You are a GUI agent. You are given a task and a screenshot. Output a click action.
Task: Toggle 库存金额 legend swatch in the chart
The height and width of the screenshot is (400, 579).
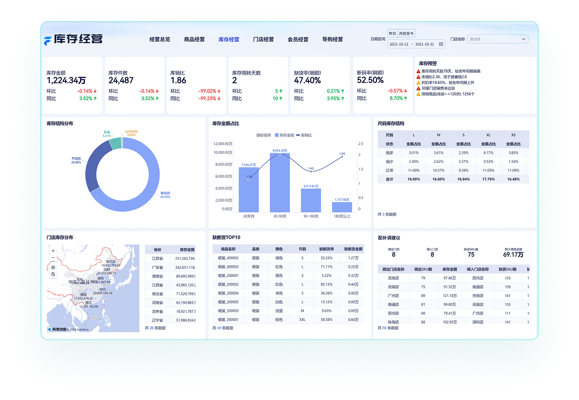[276, 136]
